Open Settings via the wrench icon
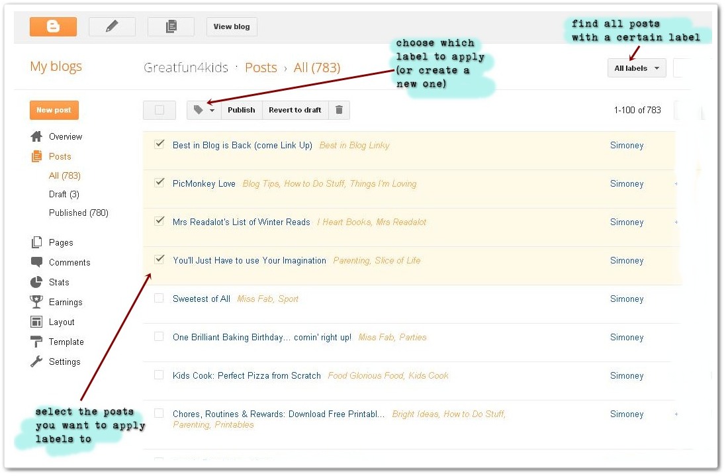 tap(37, 361)
